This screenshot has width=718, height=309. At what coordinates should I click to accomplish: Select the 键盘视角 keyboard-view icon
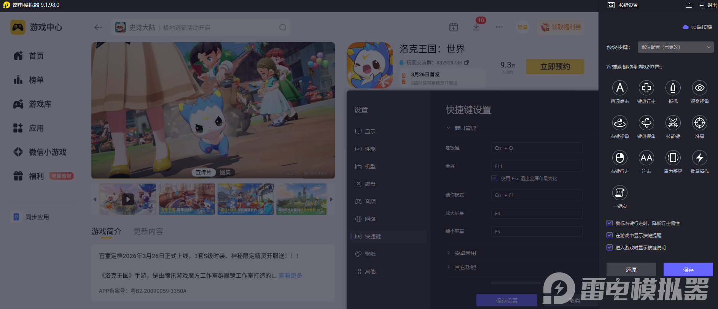pos(646,123)
